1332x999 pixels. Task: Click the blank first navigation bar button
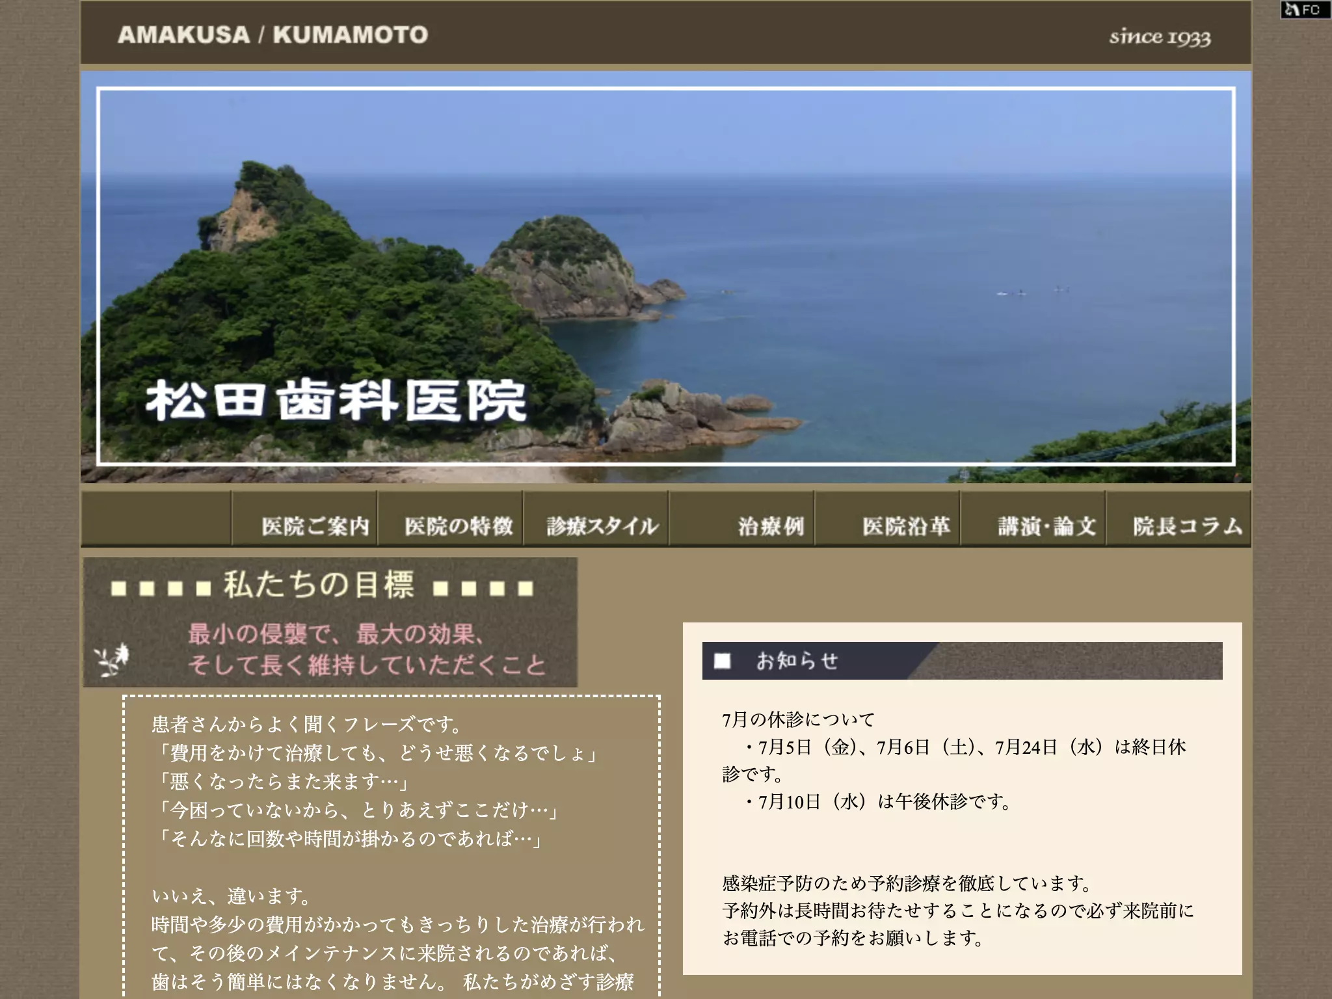[156, 518]
